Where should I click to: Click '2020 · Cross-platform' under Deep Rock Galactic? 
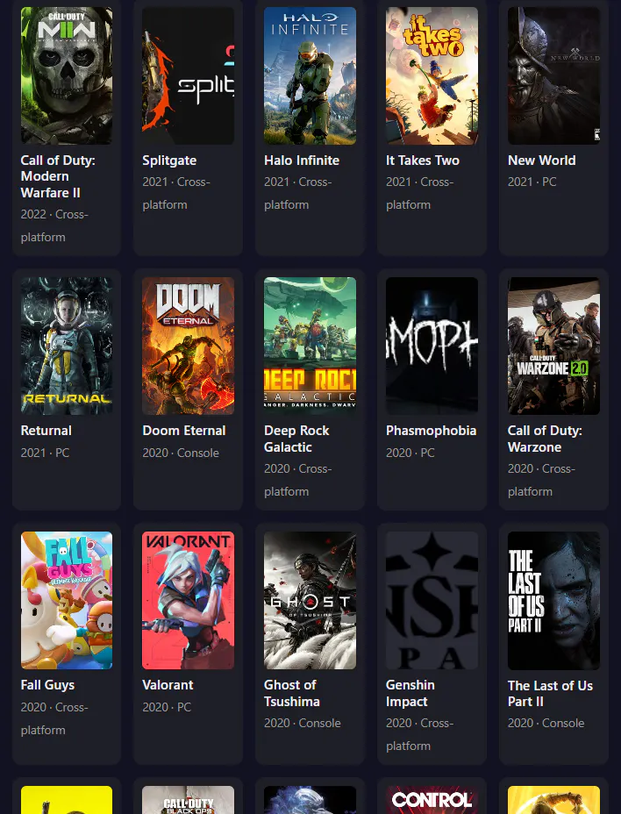[298, 480]
